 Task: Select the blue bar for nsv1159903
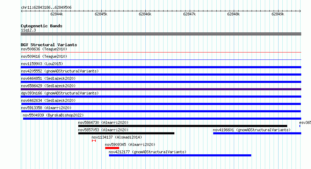161,67
